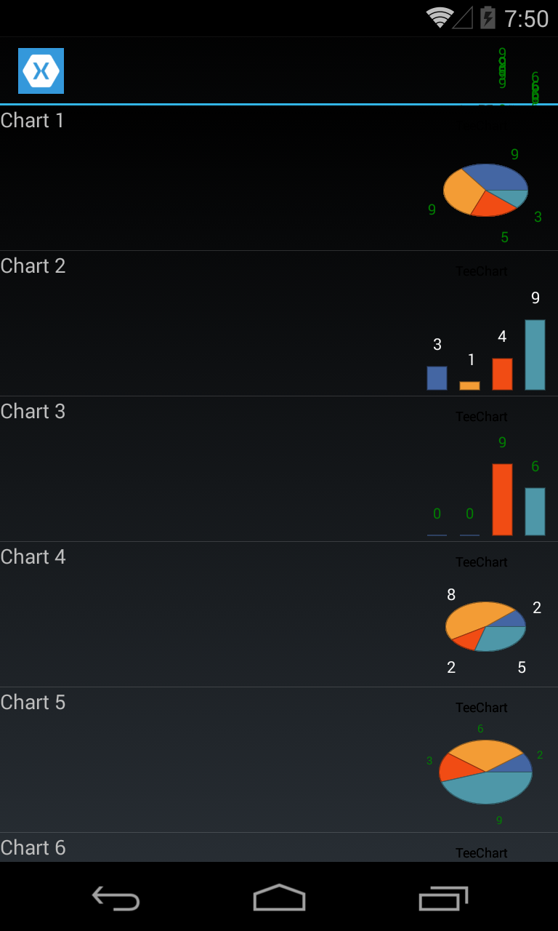The width and height of the screenshot is (558, 931).
Task: Open the Chart 3 list entry
Action: pos(279,469)
